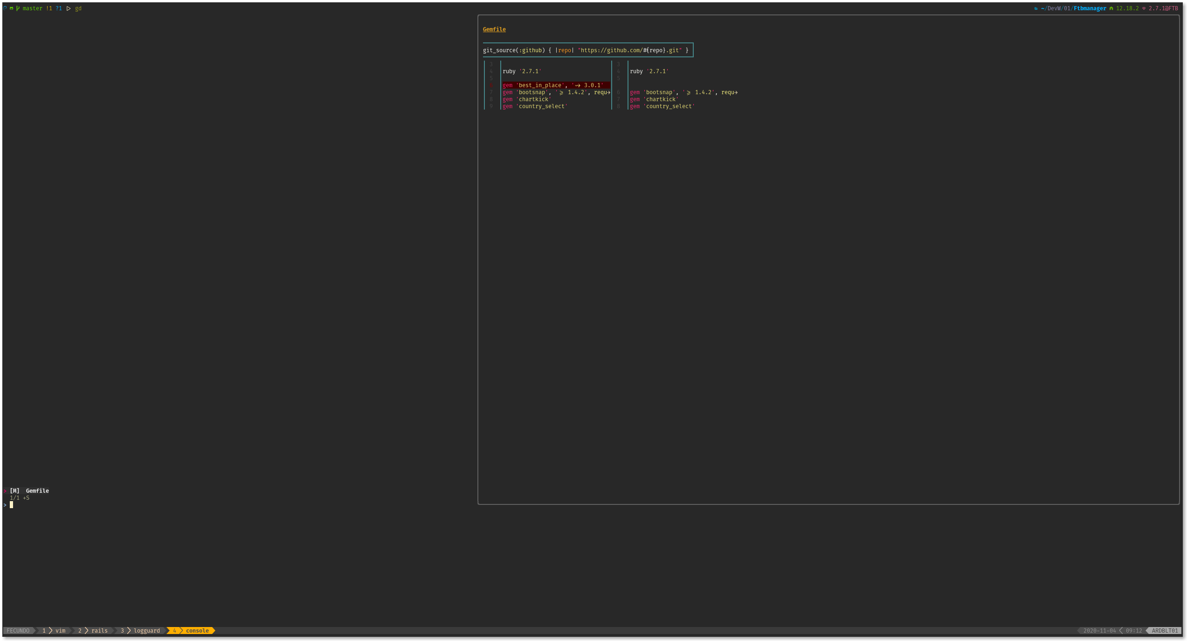1187x641 pixels.
Task: Click the FECUNDO session name
Action: 18,630
